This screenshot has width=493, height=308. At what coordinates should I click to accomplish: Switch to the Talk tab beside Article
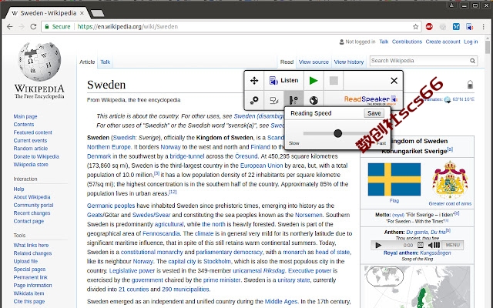106,62
